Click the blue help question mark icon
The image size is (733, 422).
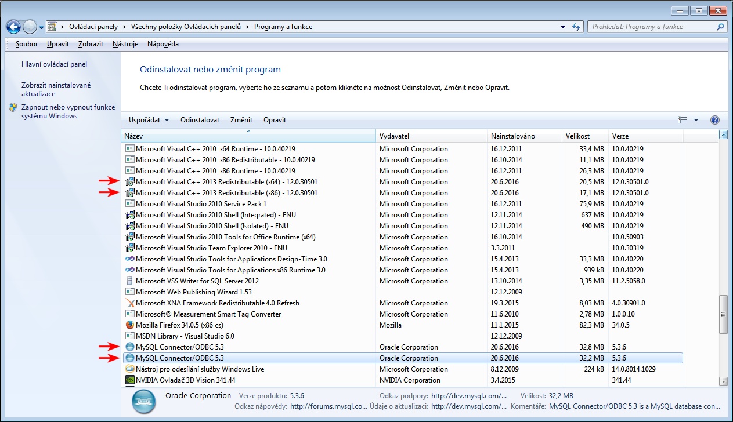(715, 120)
